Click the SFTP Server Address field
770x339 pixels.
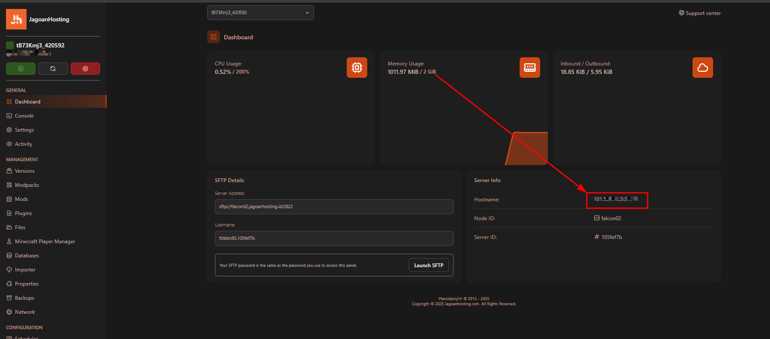(334, 206)
